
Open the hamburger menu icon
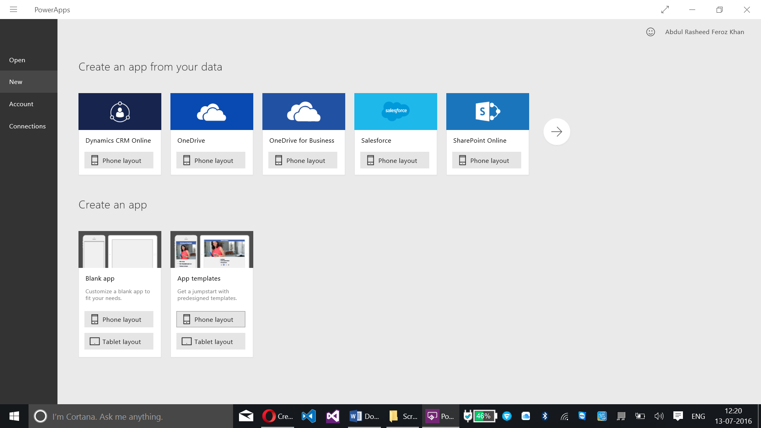tap(13, 10)
